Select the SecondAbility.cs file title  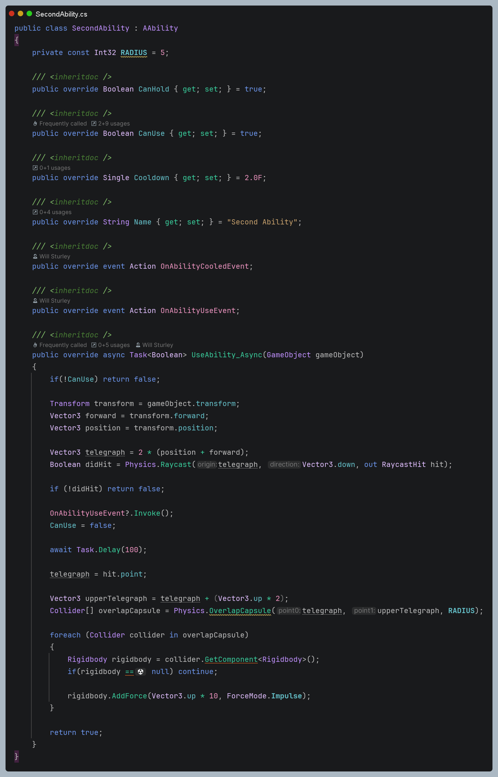tap(61, 14)
